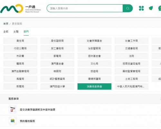Viewport: 161px width, 129px height.
Task: Choose the 交通事務局 department
Action: [x=131, y=48]
